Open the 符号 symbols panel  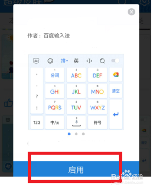pos(97,122)
